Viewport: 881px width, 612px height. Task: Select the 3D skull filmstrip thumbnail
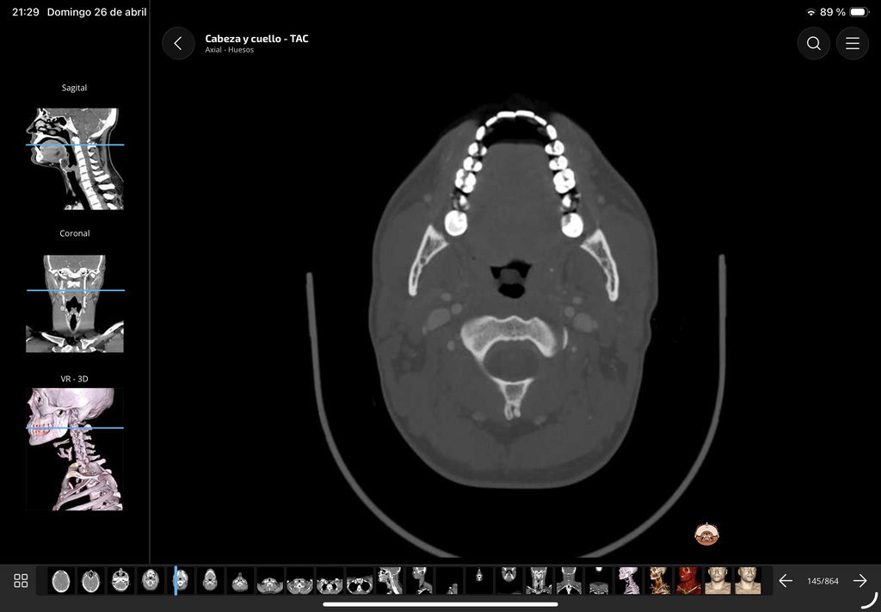coord(629,581)
